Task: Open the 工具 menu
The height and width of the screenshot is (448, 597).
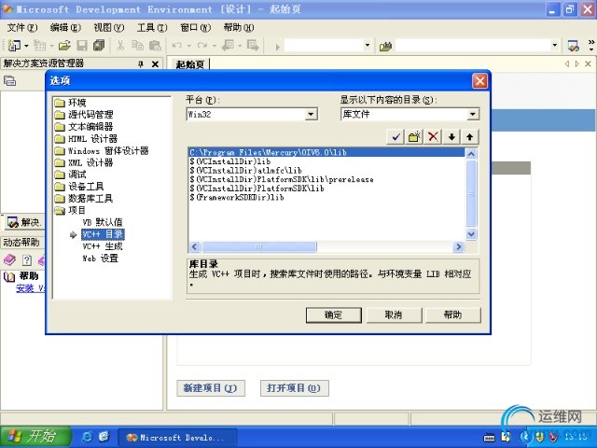Action: pyautogui.click(x=152, y=27)
